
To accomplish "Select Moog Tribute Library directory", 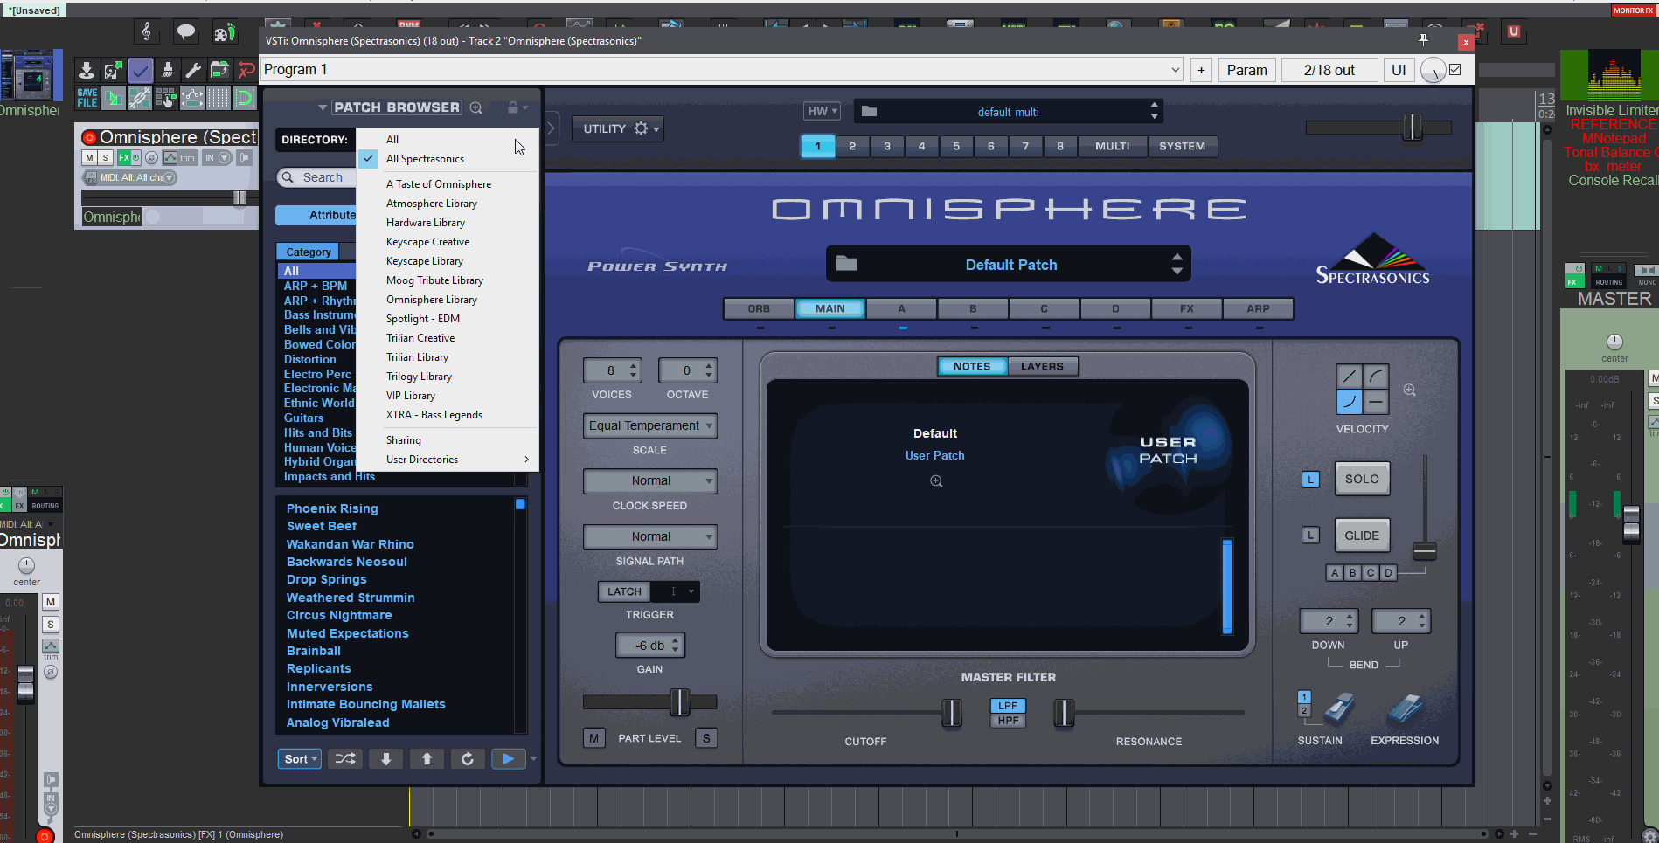I will (434, 280).
